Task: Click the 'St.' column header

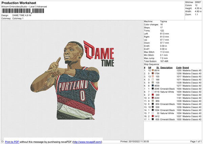Action: coord(158,68)
